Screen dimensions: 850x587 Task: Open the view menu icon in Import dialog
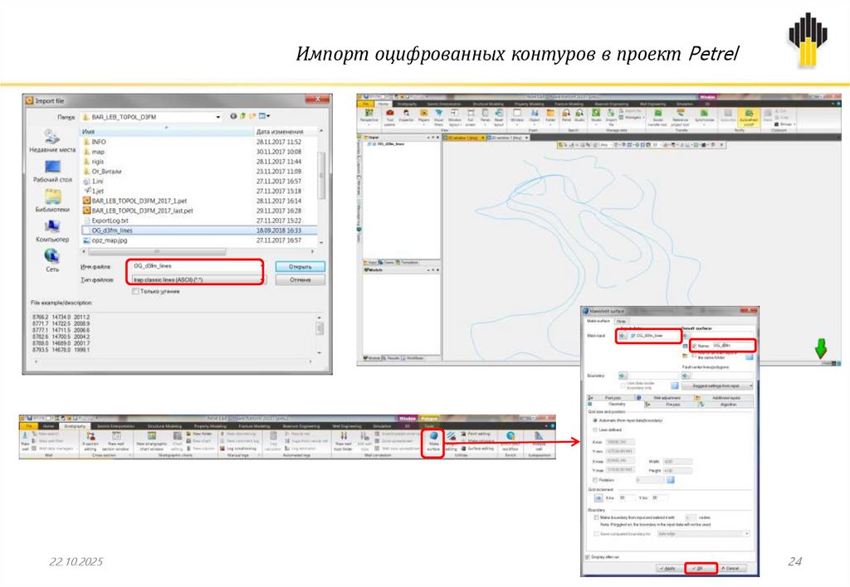pos(264,116)
